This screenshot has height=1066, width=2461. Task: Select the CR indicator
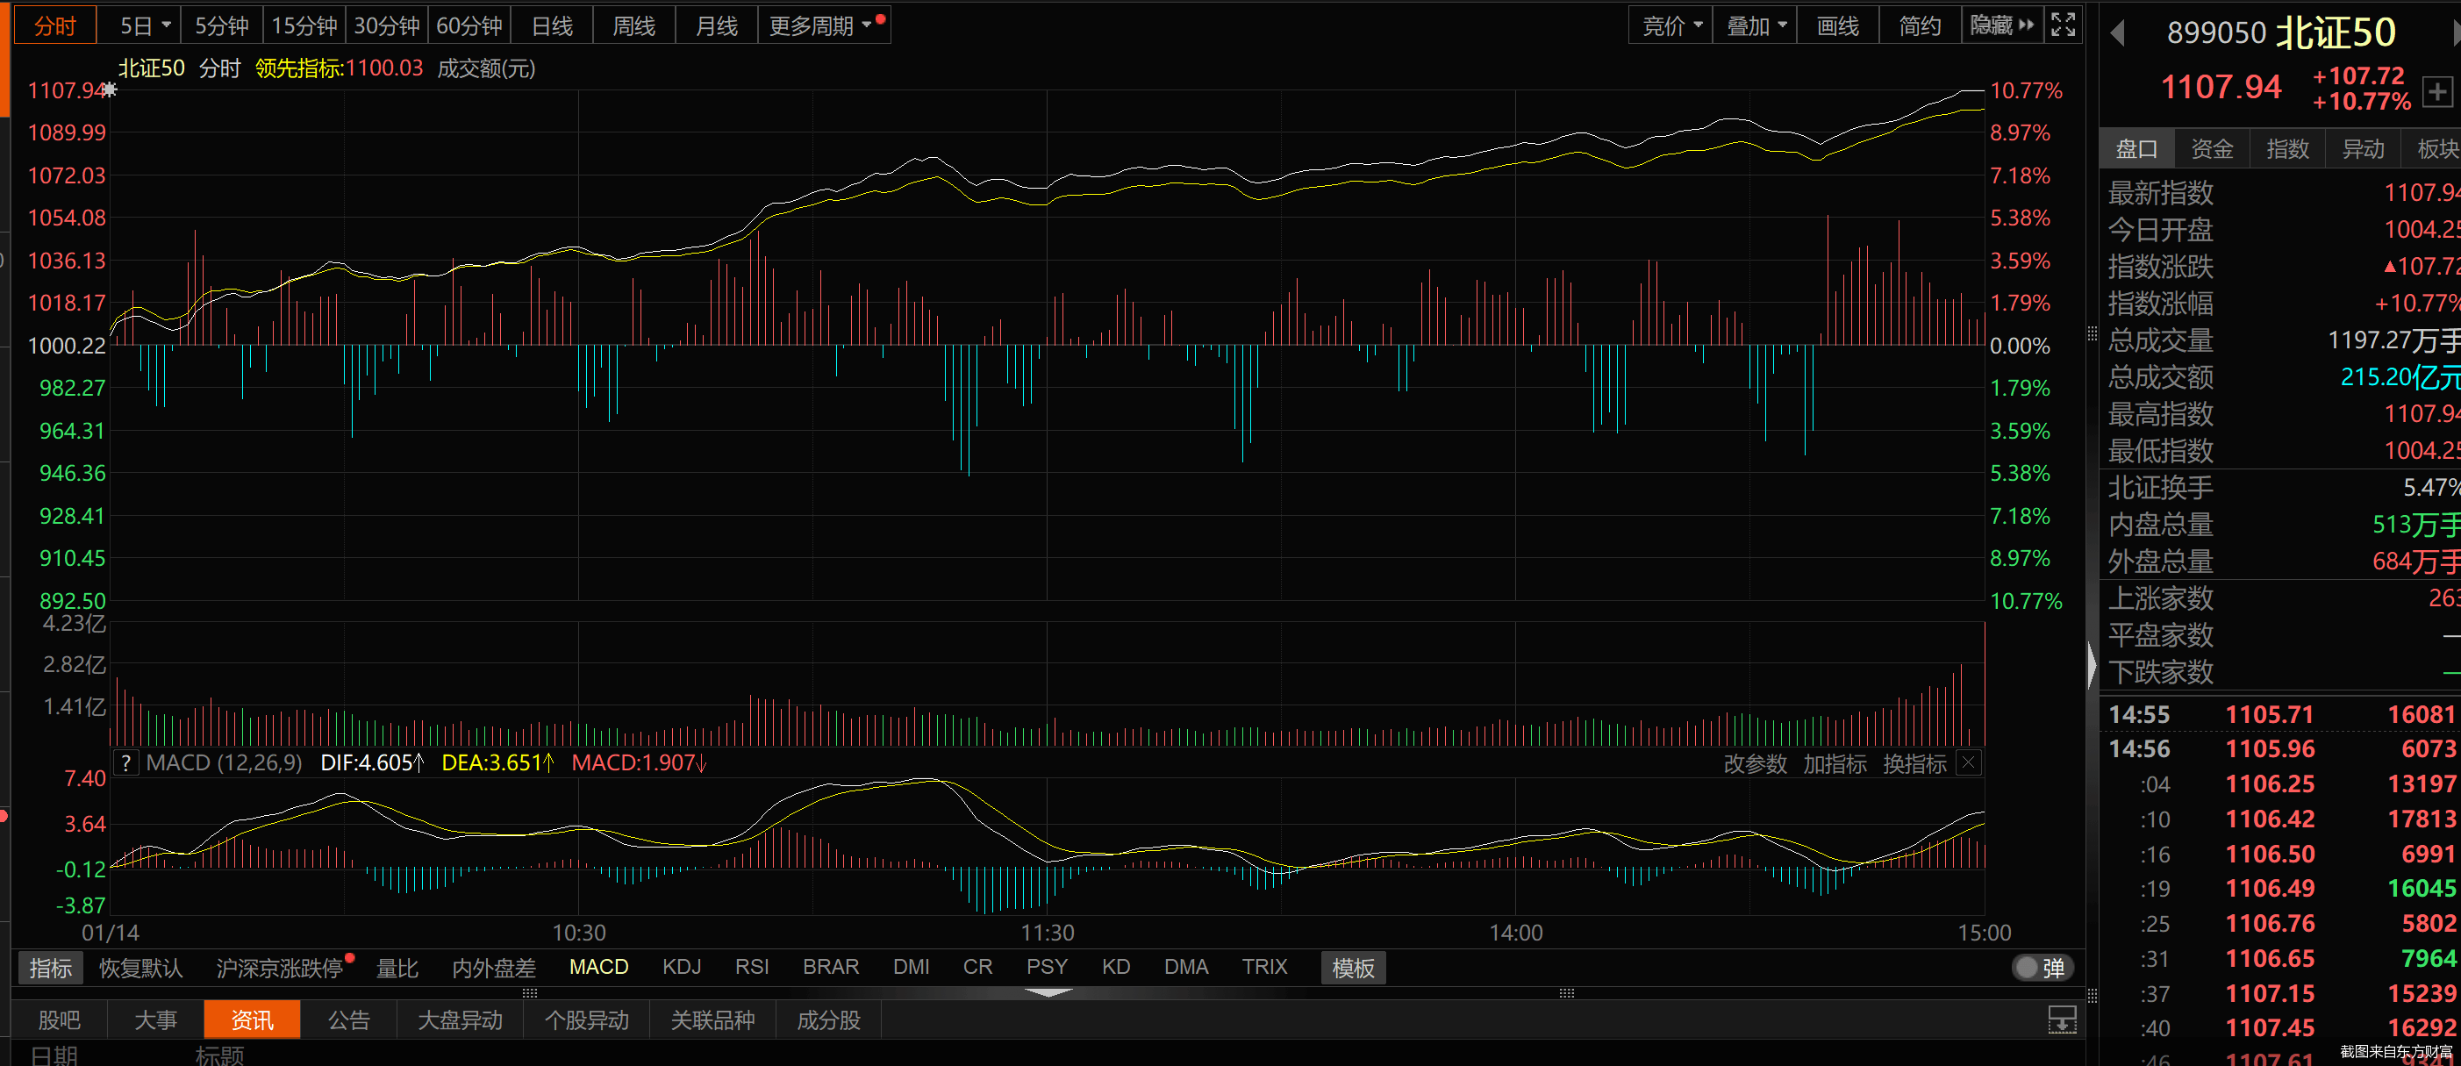[x=977, y=967]
